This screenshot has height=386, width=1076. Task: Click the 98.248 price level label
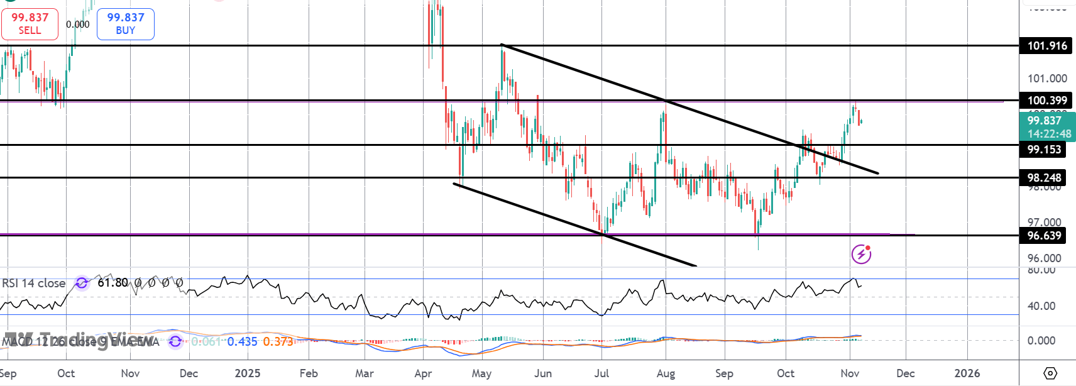click(x=1044, y=178)
